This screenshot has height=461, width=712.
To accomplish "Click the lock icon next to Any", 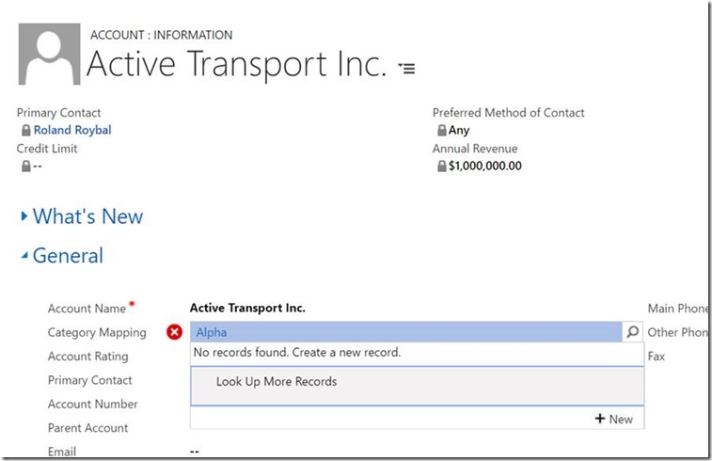I will pyautogui.click(x=441, y=131).
